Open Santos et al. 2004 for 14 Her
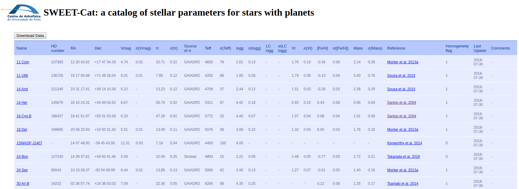Viewport: 519px width, 189px height. pos(402,103)
